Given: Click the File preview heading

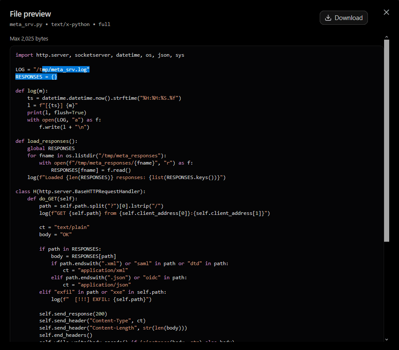Looking at the screenshot, I should (x=30, y=14).
